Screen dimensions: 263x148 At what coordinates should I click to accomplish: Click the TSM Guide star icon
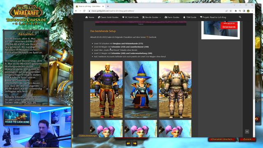point(184,17)
